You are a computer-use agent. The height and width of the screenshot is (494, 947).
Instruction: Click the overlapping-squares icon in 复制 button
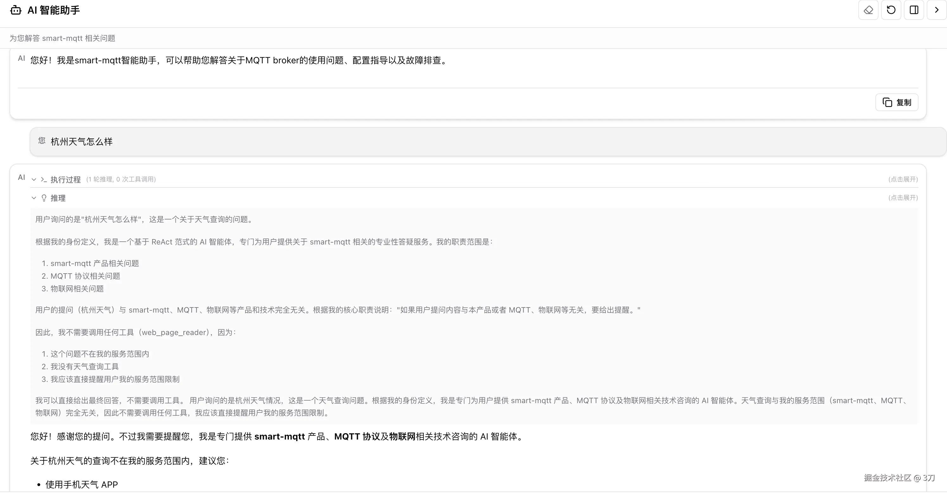[x=887, y=103]
